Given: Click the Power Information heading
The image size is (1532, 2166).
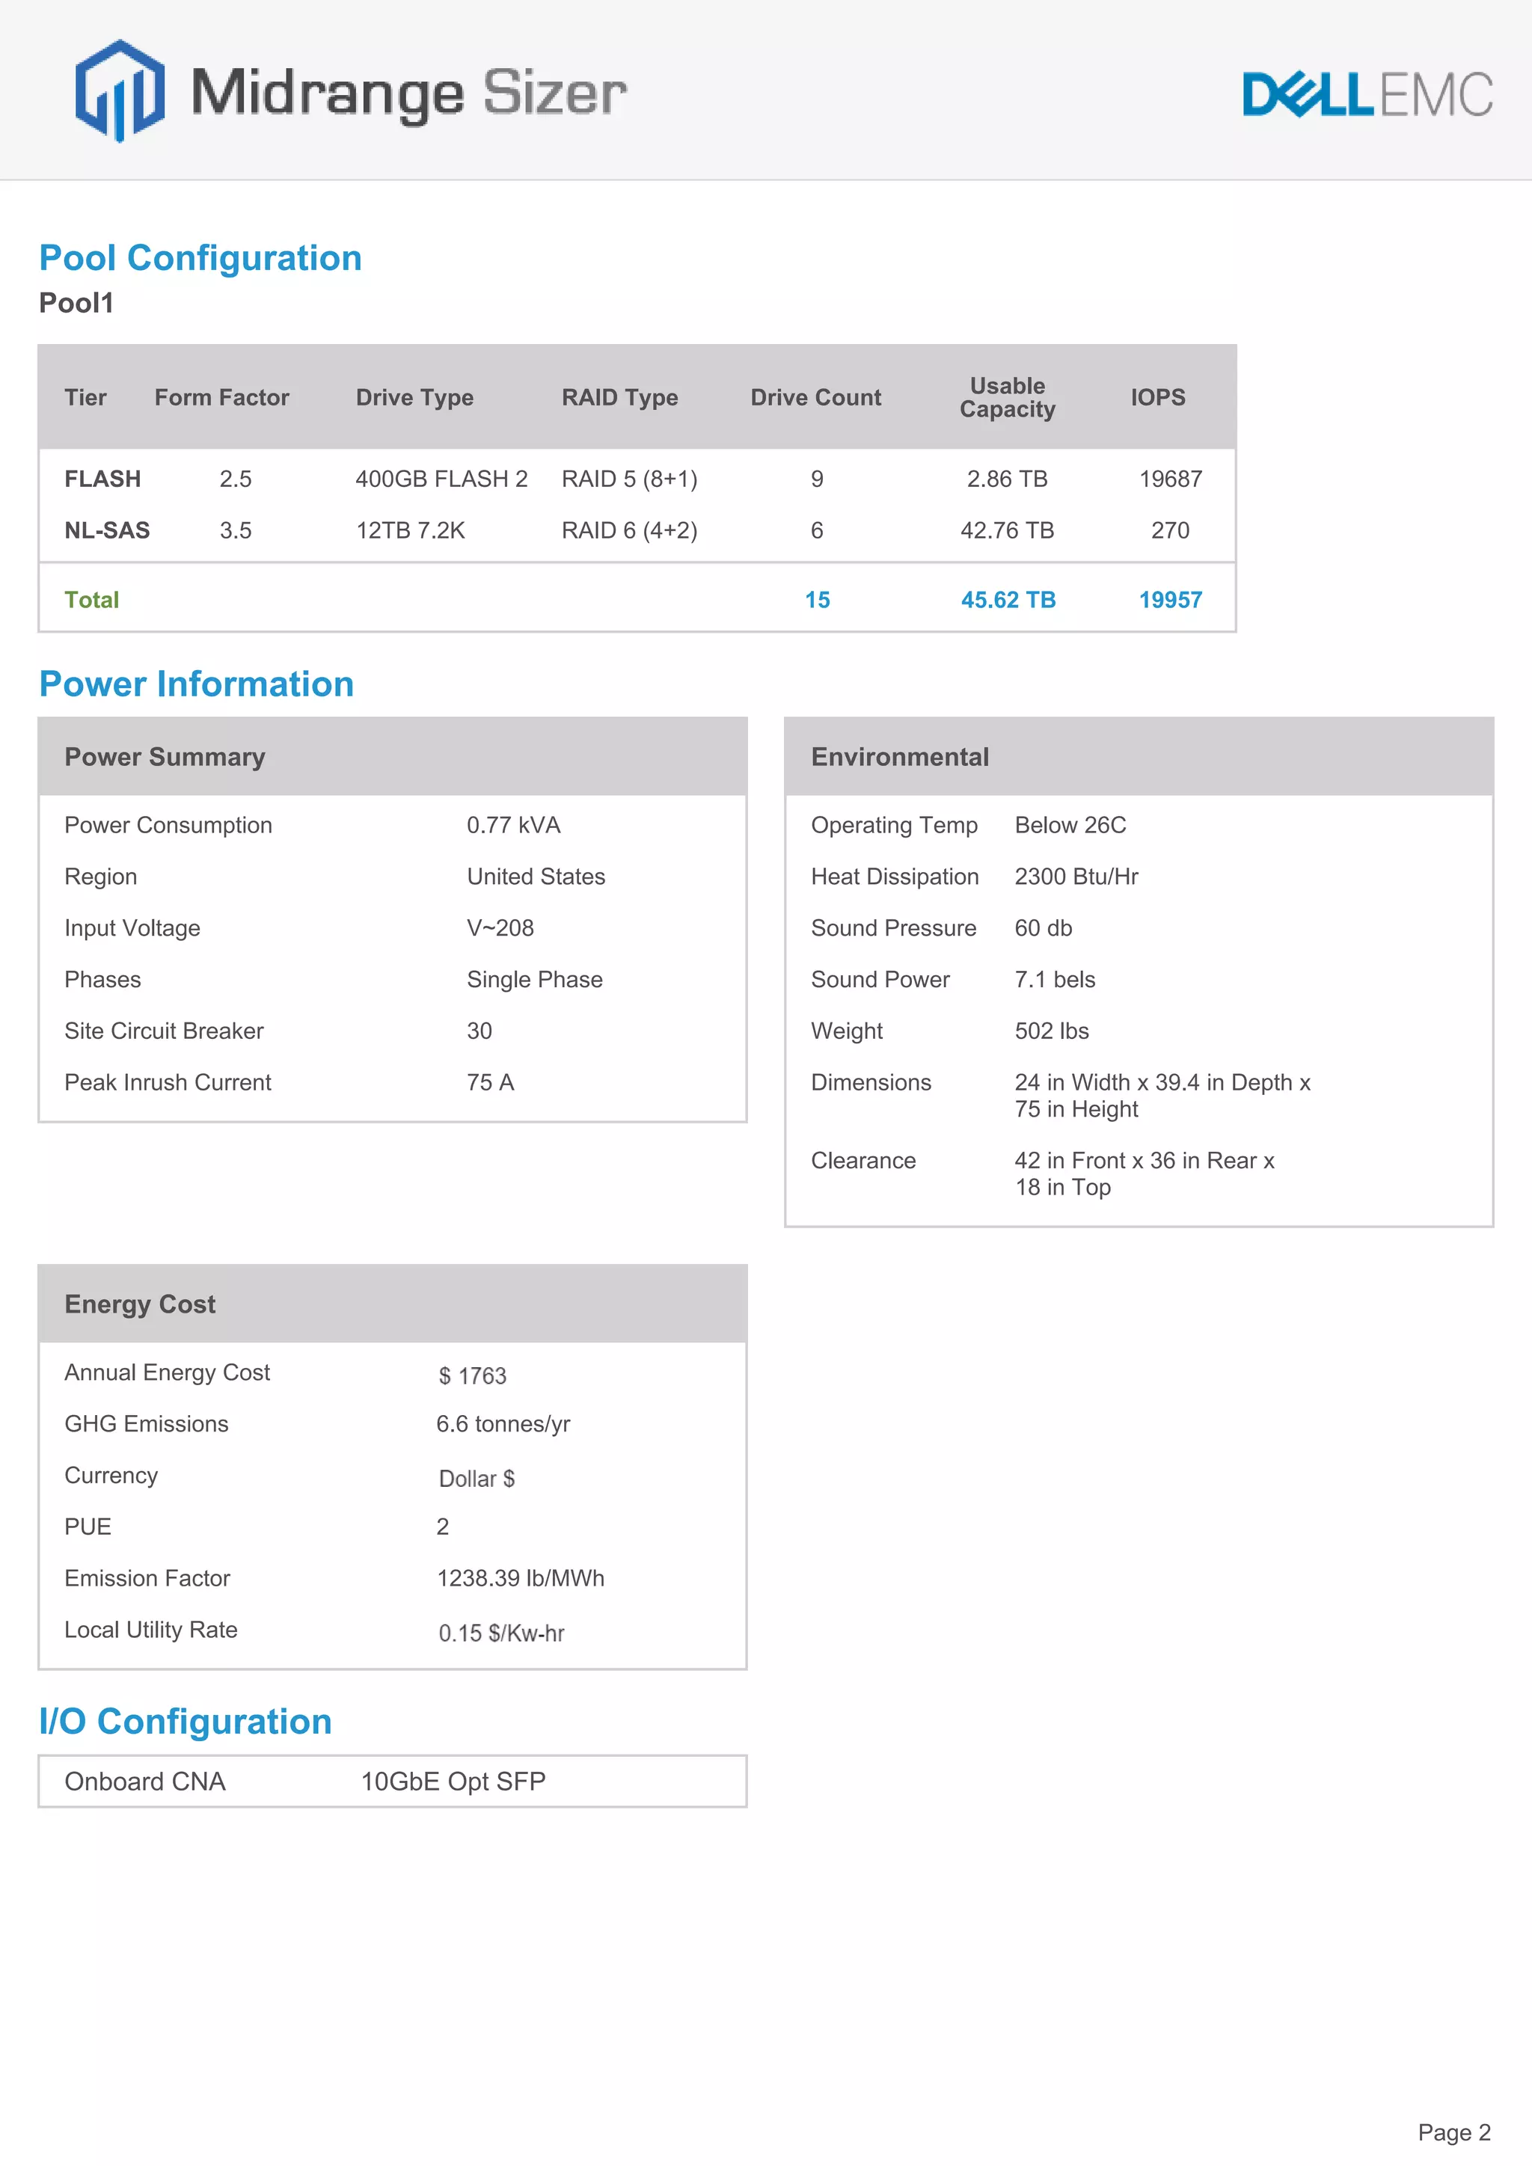Looking at the screenshot, I should click(196, 684).
